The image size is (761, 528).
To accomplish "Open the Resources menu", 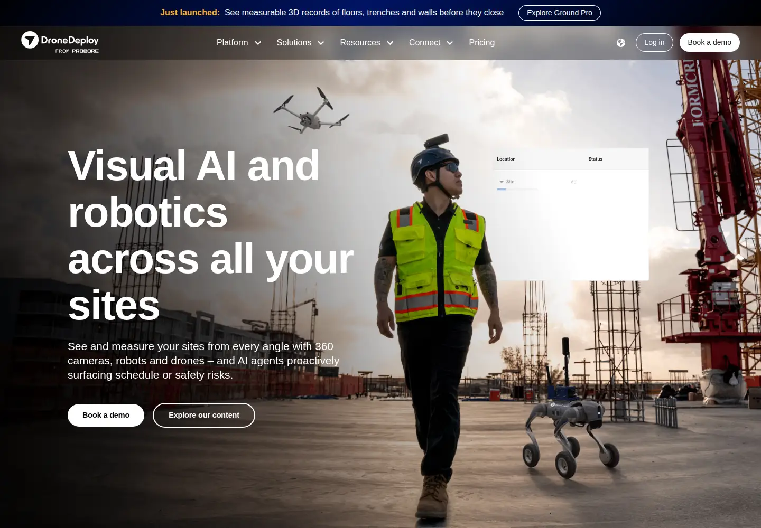I will tap(360, 43).
